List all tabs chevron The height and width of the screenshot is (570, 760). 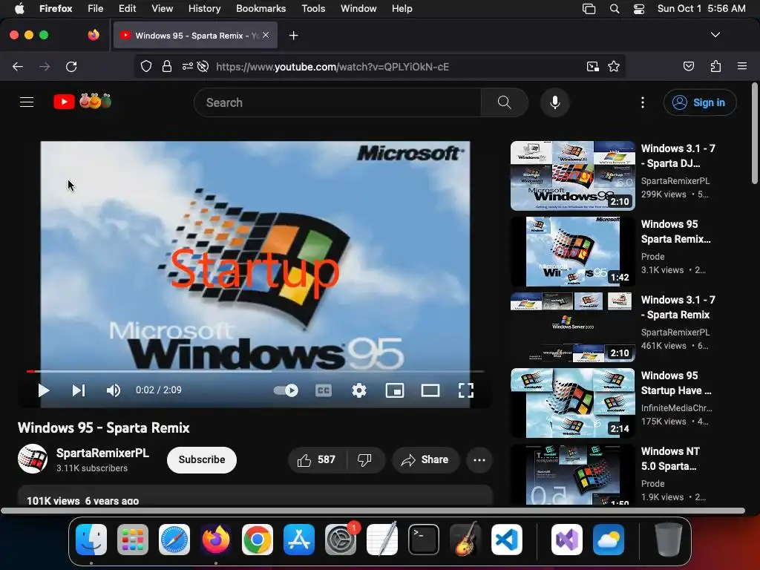[715, 35]
